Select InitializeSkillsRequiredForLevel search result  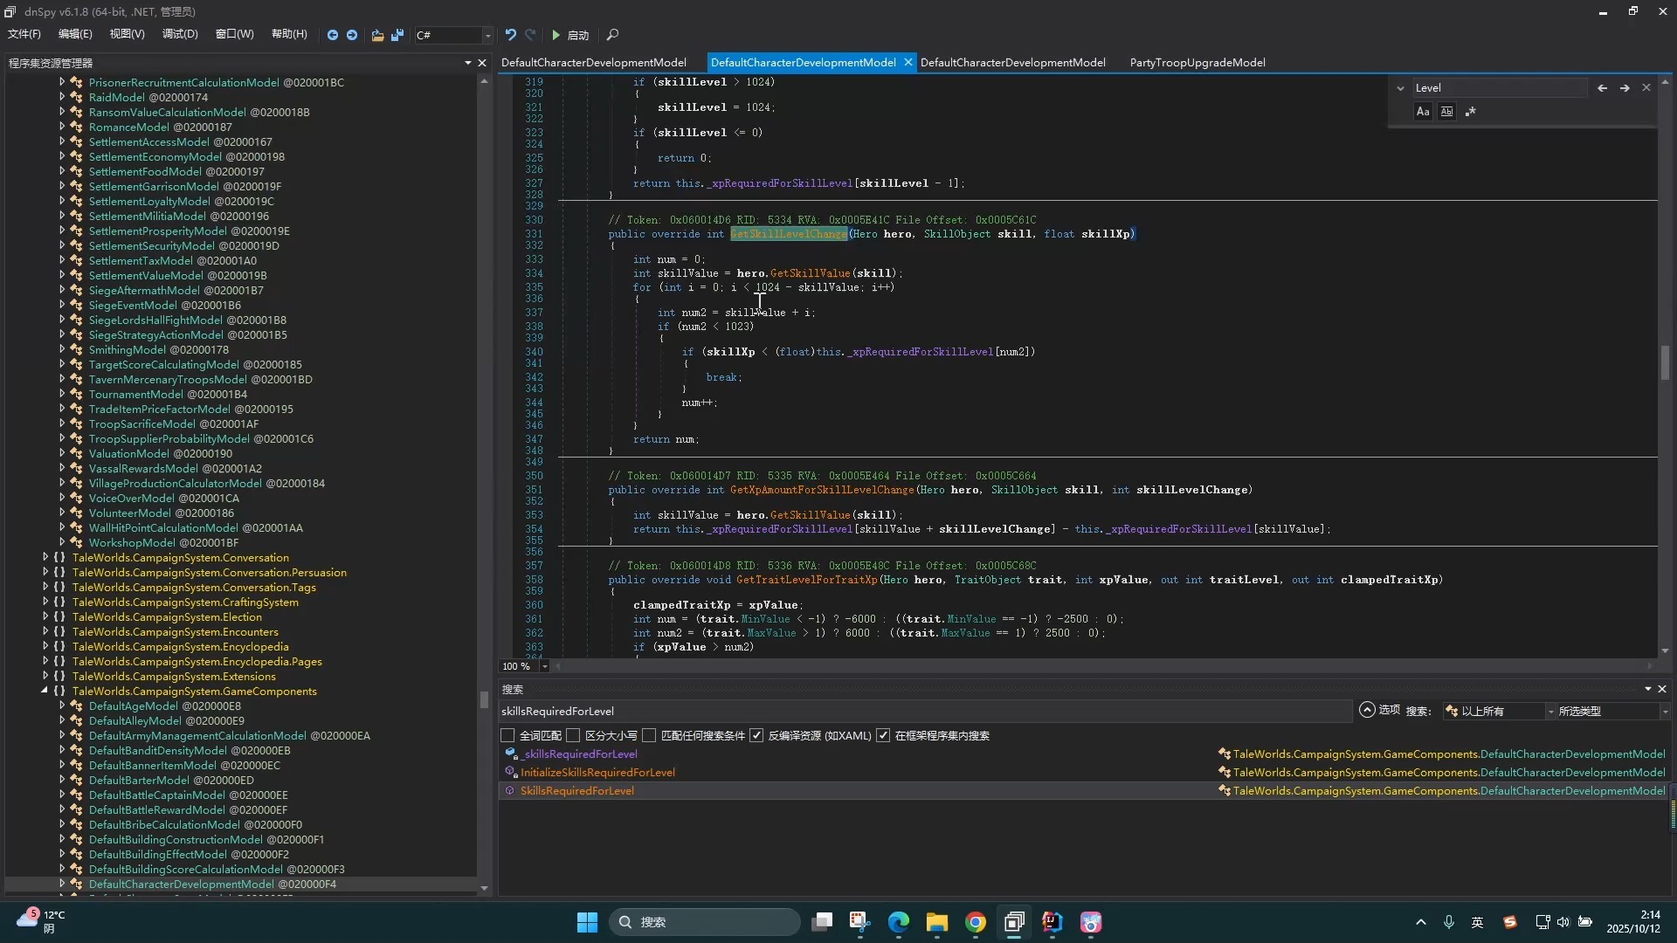597,773
